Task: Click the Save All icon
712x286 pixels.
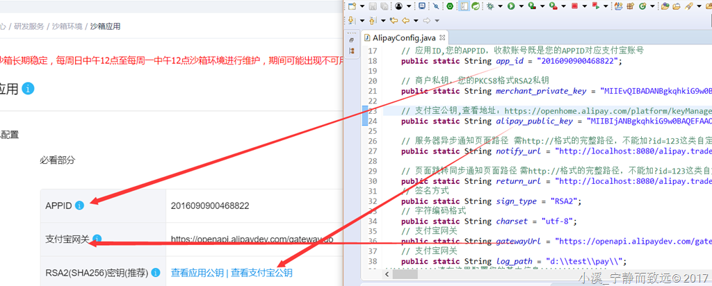Action: pos(384,6)
